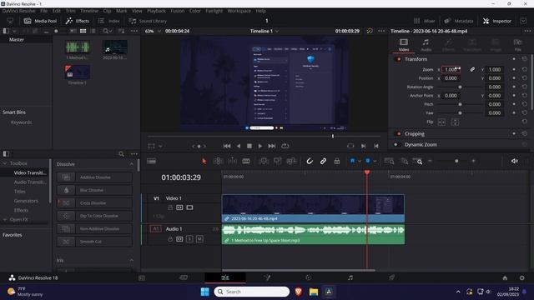Toggle linked selection chain icon

(x=323, y=161)
